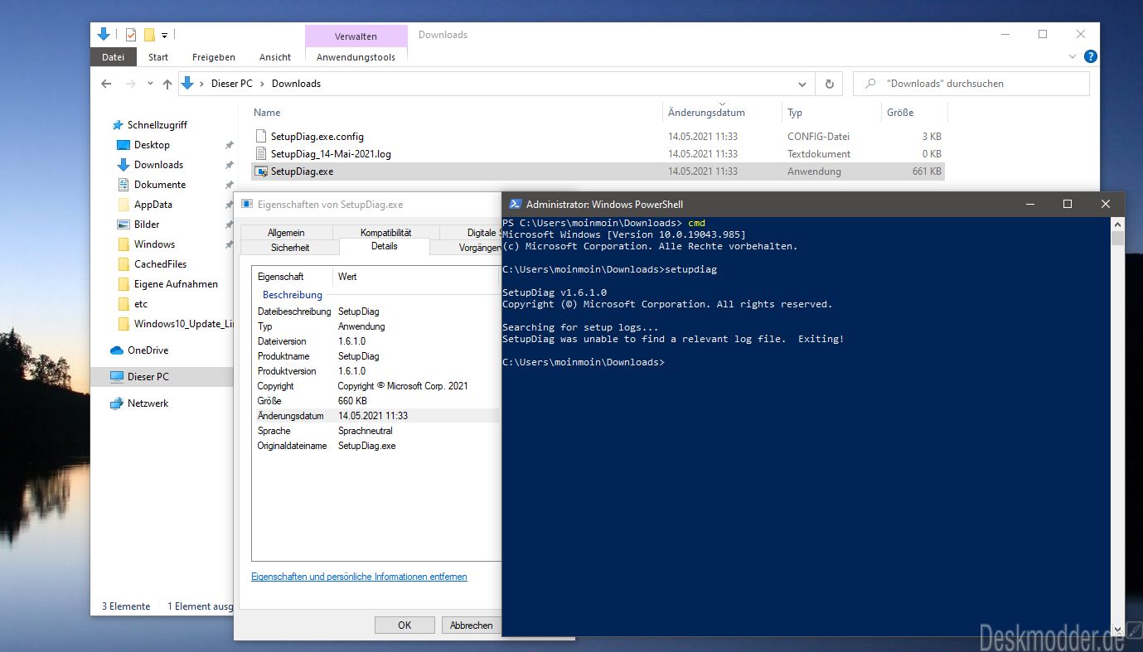The height and width of the screenshot is (652, 1143).
Task: Click the blue download arrow in Explorer title bar
Action: pos(104,34)
